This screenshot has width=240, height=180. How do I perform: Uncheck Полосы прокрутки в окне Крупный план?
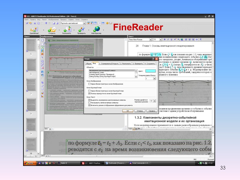[x=89, y=93]
